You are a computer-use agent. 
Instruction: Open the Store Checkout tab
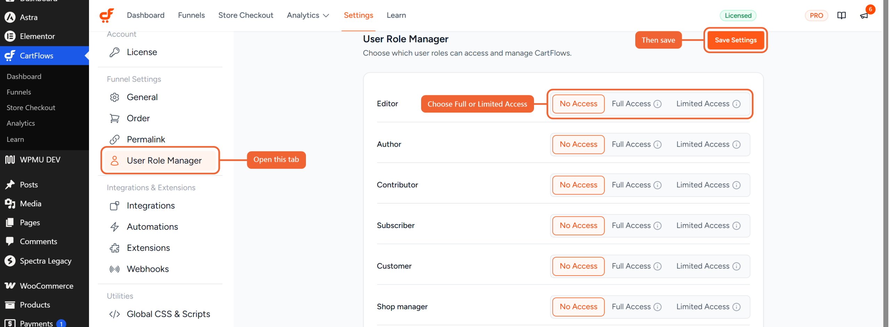point(245,15)
